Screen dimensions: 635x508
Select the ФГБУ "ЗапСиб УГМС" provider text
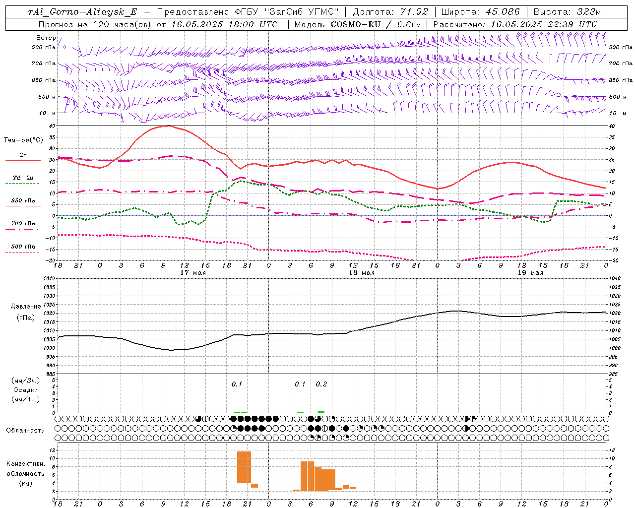[x=286, y=12]
